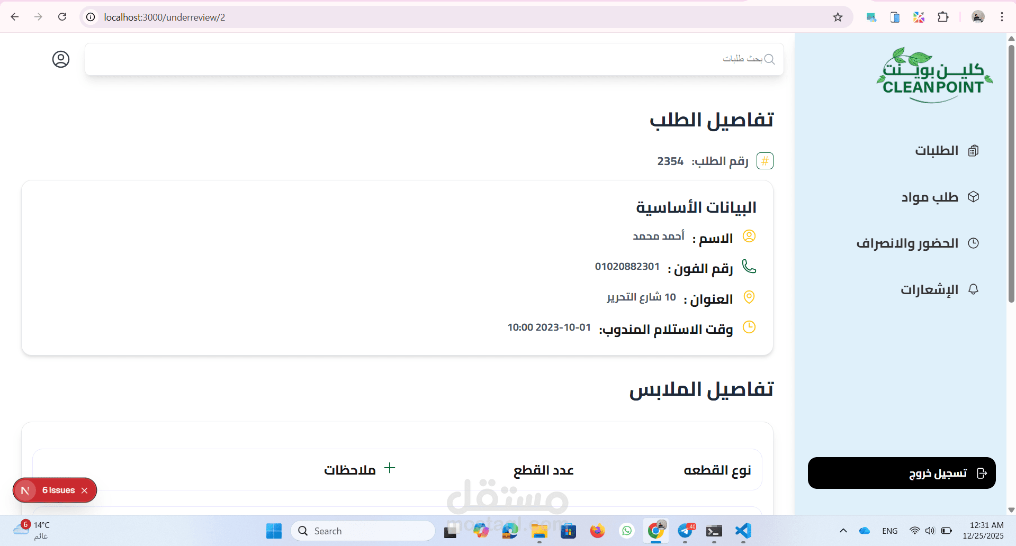
Task: Click the تفاصيل الملابس heading
Action: [x=702, y=389]
